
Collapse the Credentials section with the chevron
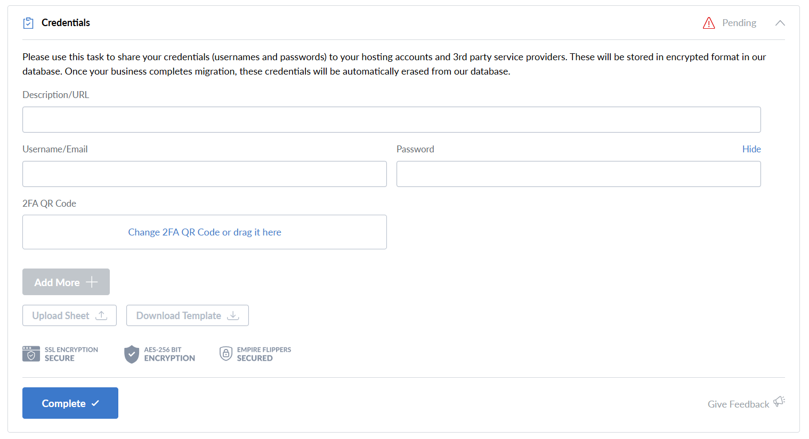[780, 23]
